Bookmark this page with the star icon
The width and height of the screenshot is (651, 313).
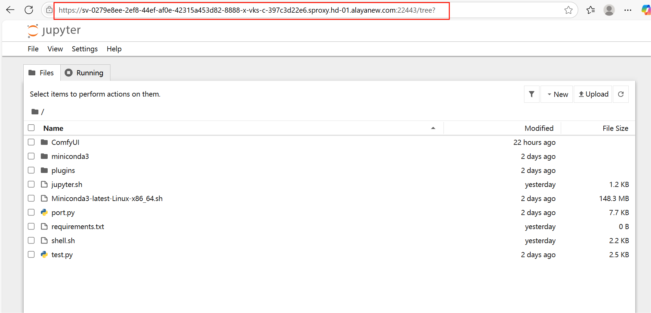pyautogui.click(x=568, y=10)
